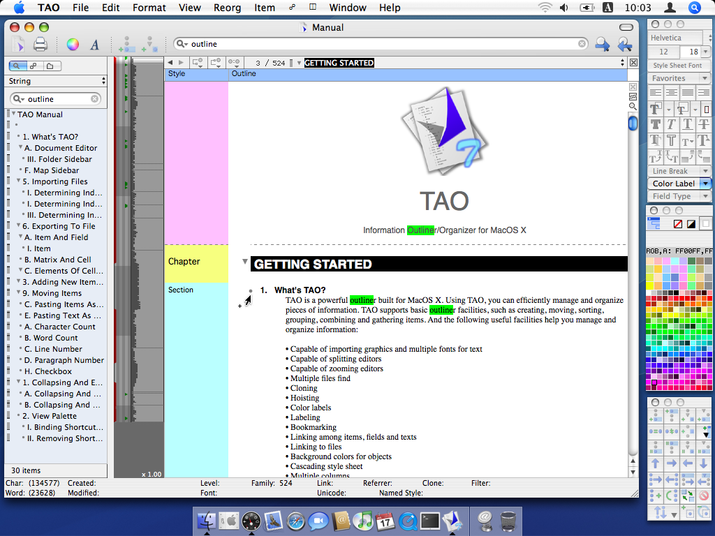715x536 pixels.
Task: Select the no-color swatch option
Action: 677,224
